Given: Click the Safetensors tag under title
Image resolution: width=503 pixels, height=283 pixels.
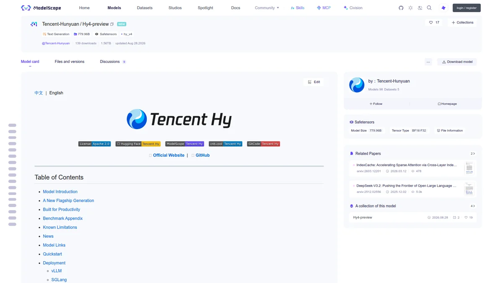Looking at the screenshot, I should pos(106,34).
